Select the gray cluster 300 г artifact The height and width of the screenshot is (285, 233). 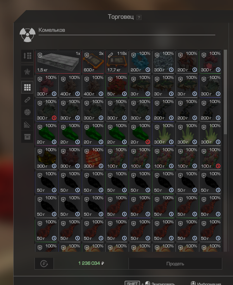pos(164,62)
